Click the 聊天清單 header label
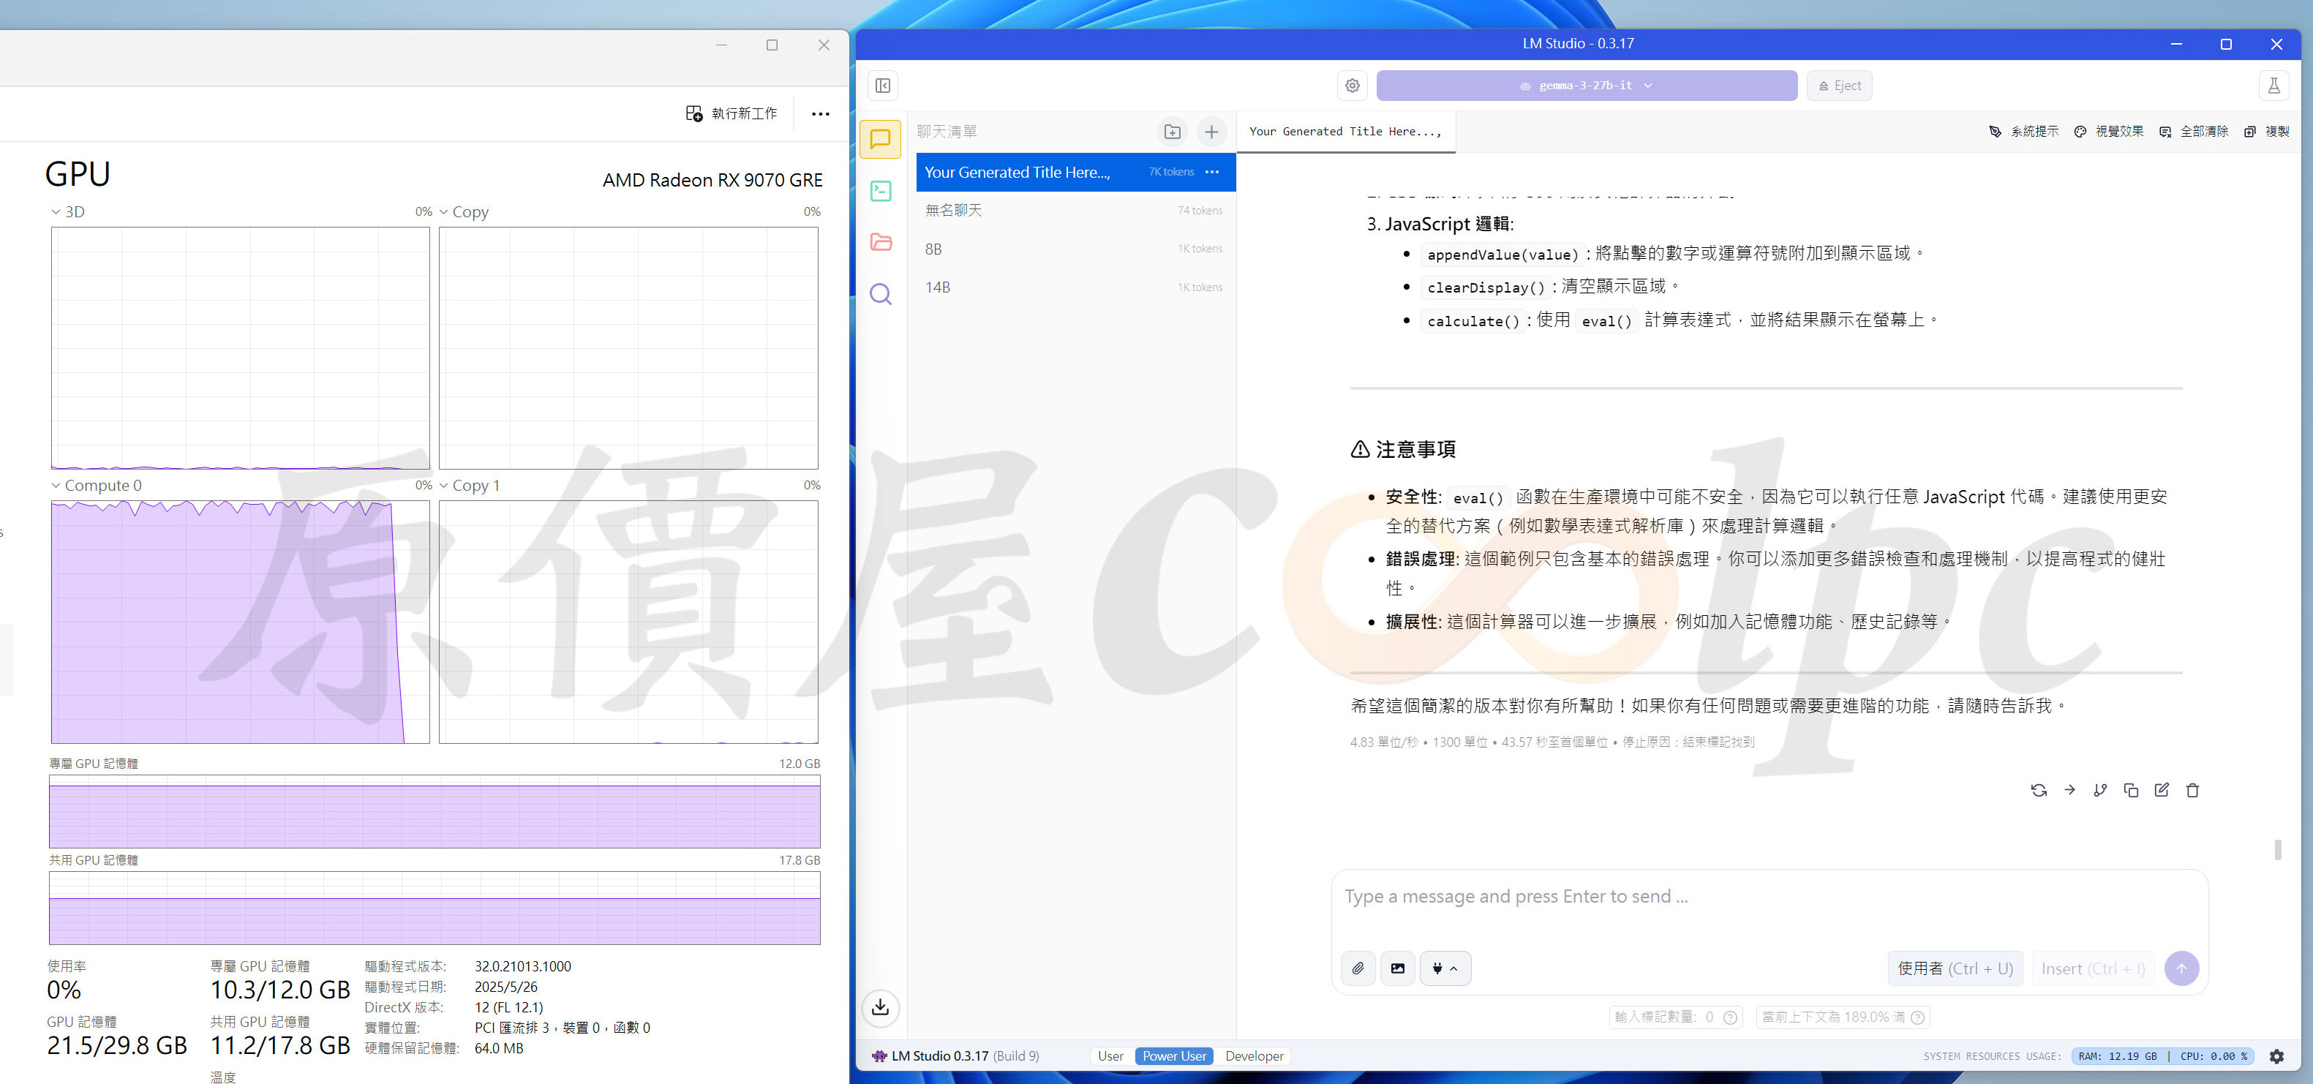The height and width of the screenshot is (1084, 2313). (947, 132)
